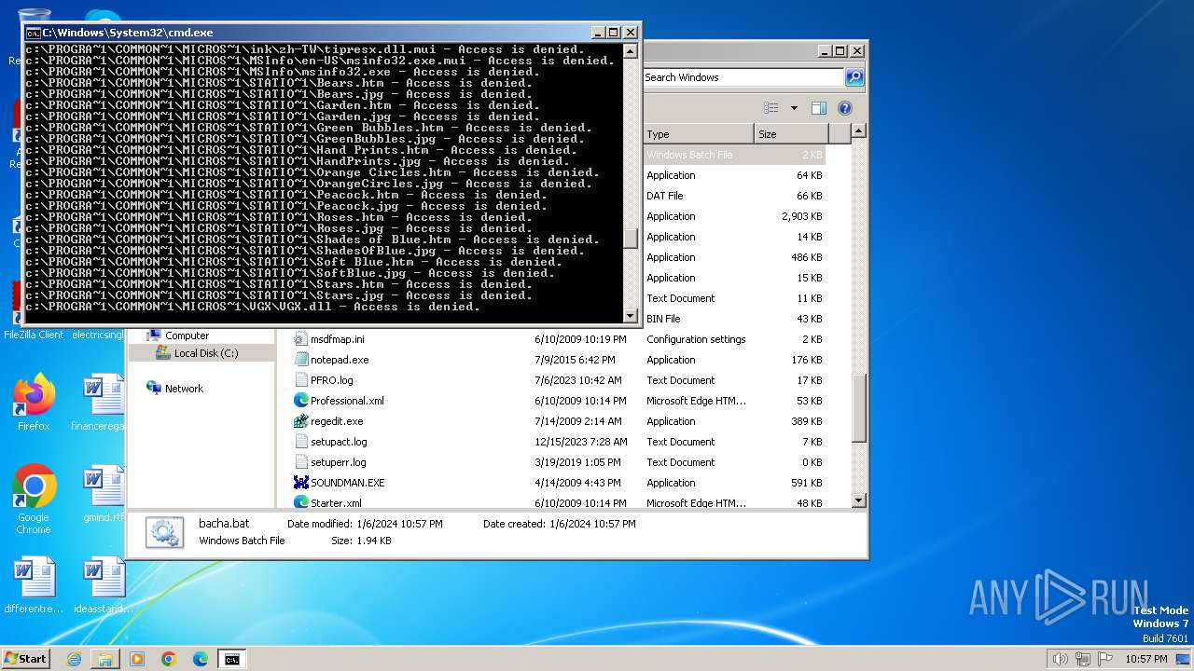1194x671 pixels.
Task: Open the volume tray icon
Action: click(x=1060, y=659)
